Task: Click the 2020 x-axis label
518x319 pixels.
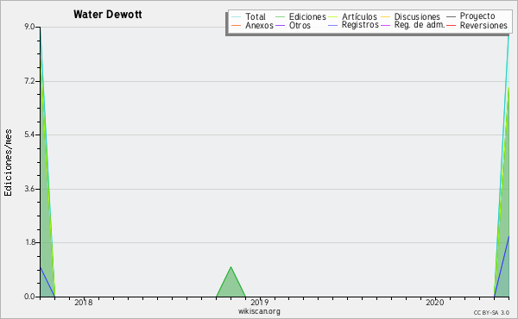Action: point(435,303)
